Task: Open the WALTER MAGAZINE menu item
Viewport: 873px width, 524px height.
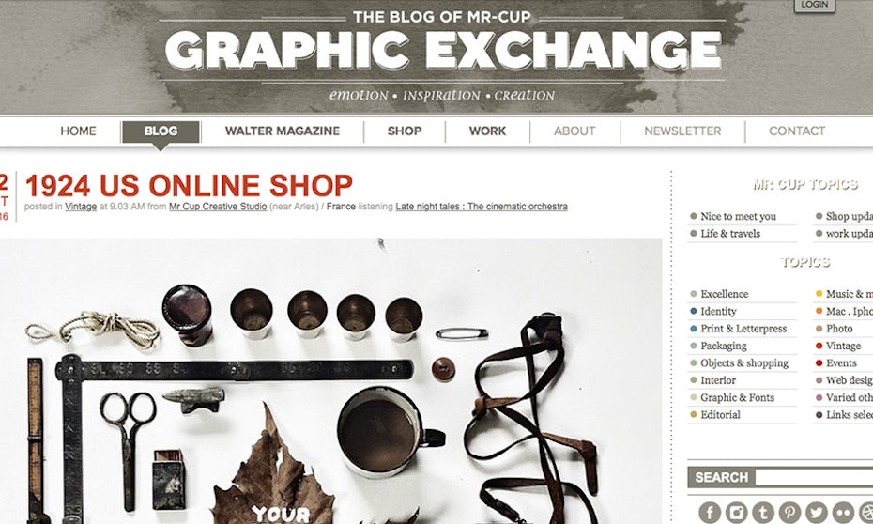Action: tap(283, 131)
